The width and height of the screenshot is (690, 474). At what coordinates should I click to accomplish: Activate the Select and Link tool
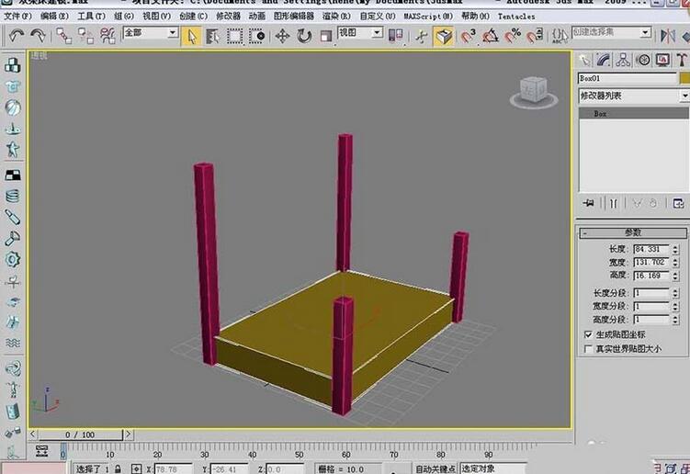63,36
